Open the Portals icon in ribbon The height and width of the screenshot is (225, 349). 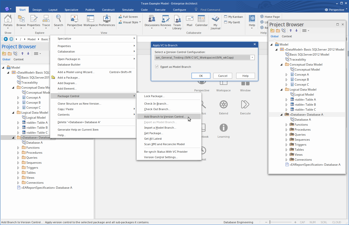point(8,19)
